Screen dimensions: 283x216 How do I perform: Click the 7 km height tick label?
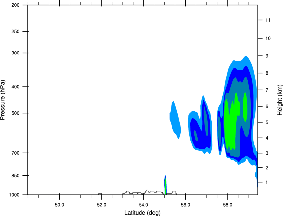point(267,90)
